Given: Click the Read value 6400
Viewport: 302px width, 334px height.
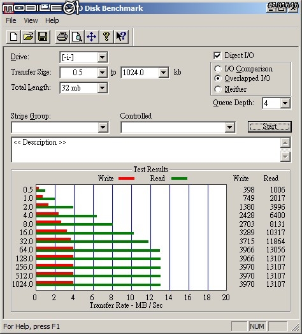Looking at the screenshot, I should [277, 215].
